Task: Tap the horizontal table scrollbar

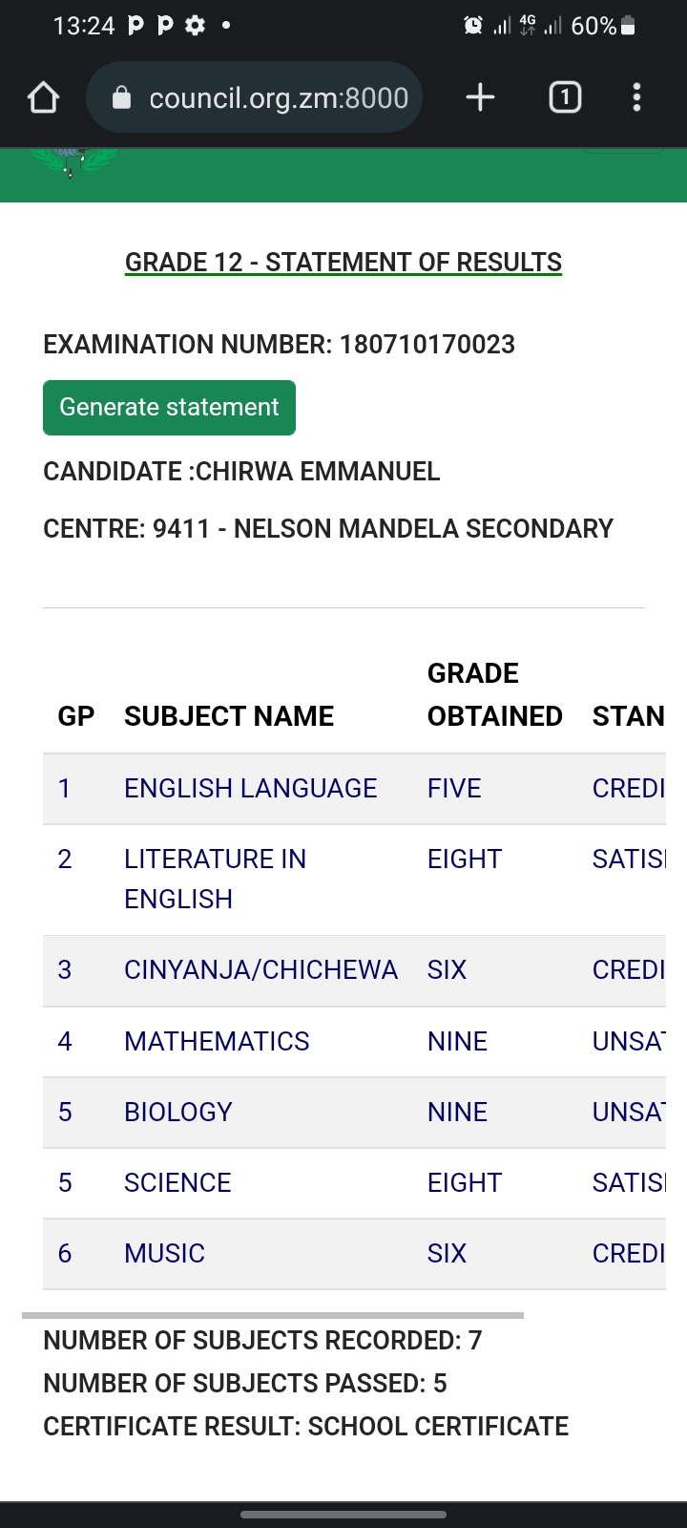Action: pos(273,1315)
